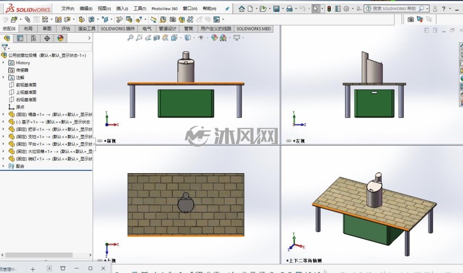
Task: Open the DimXpertManager crosshair tab icon
Action: point(47,38)
